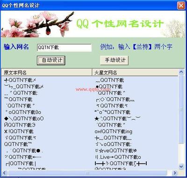Select the QQTN下载● row
Screen dimensions: 187x178
point(24,151)
